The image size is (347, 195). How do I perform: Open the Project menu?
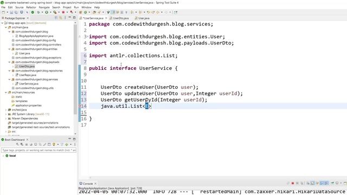[x=67, y=7]
